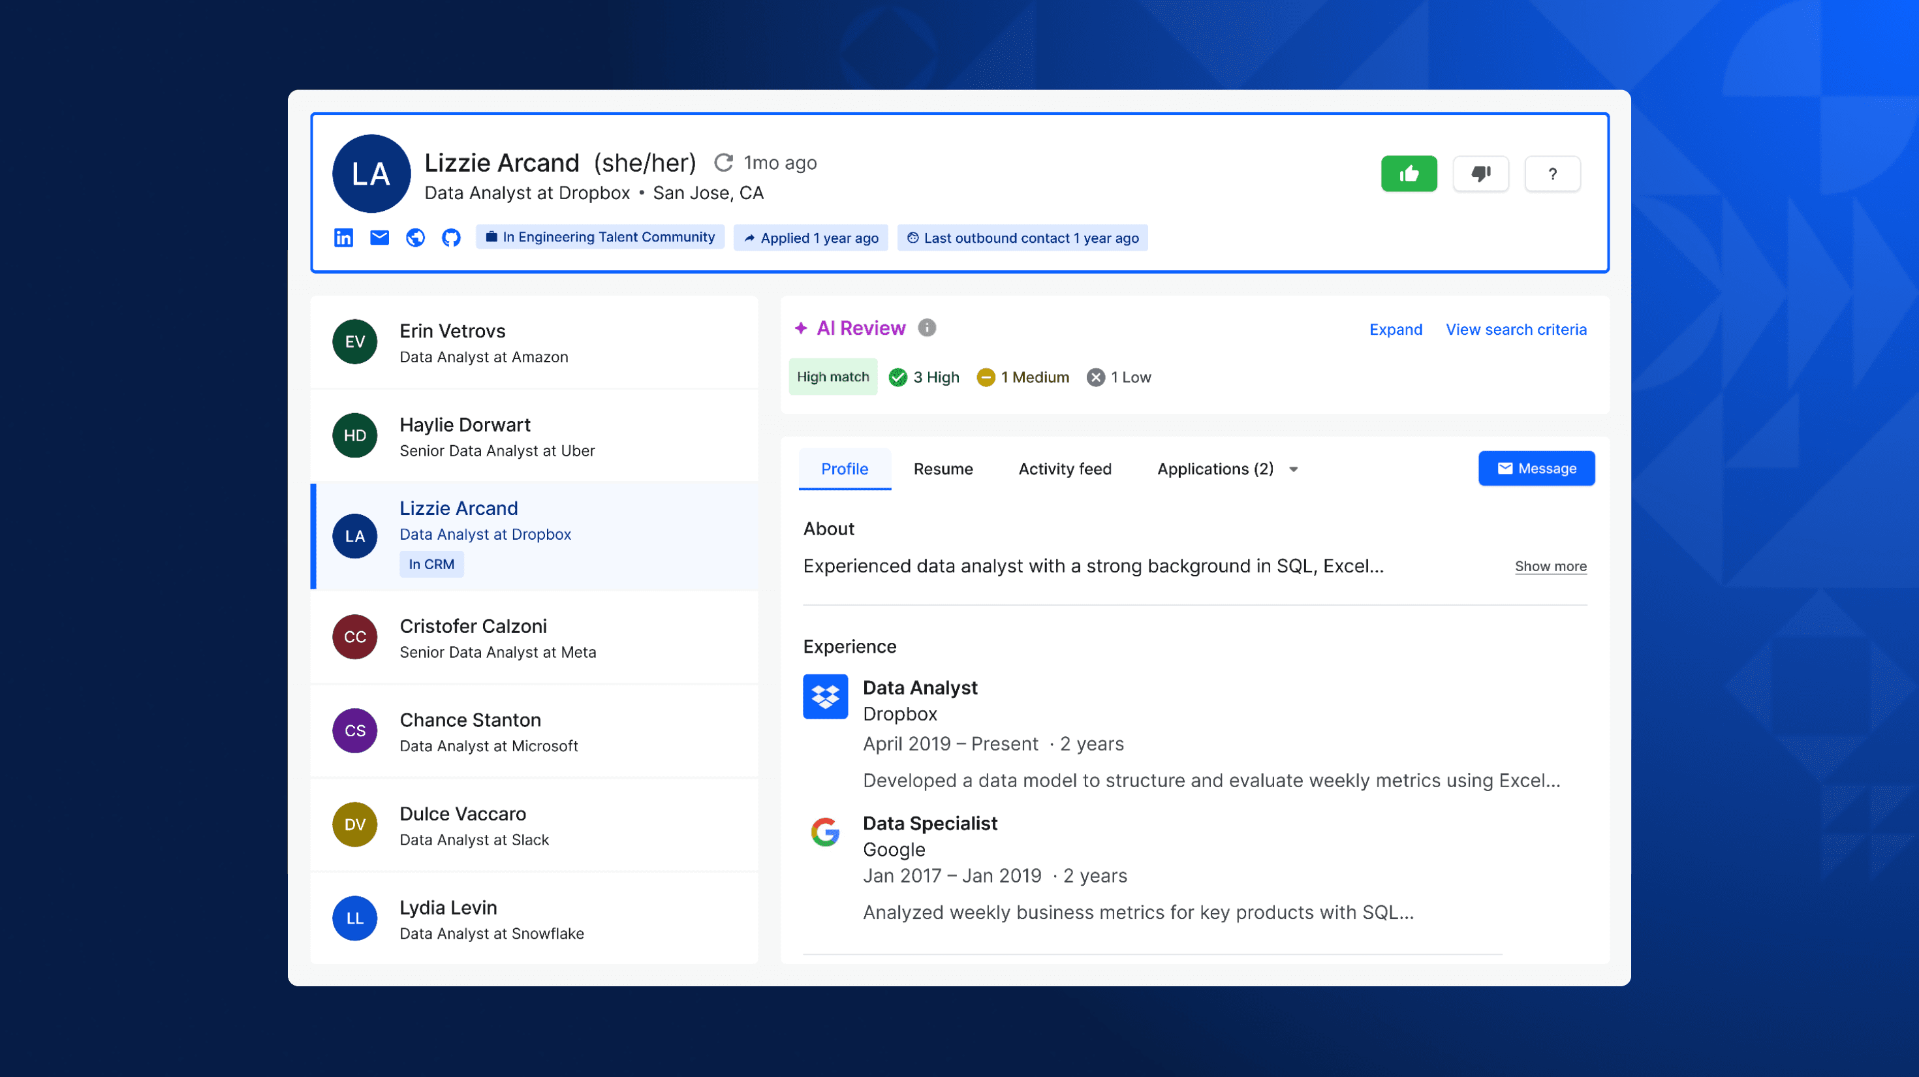1919x1077 pixels.
Task: Click the blue Message button
Action: 1536,469
